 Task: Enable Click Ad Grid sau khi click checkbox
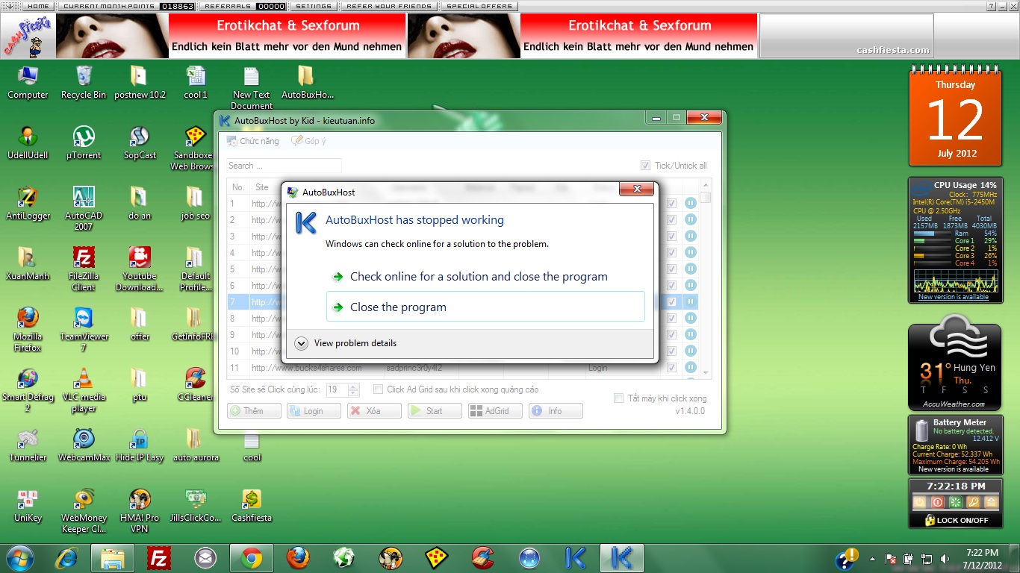pyautogui.click(x=378, y=389)
